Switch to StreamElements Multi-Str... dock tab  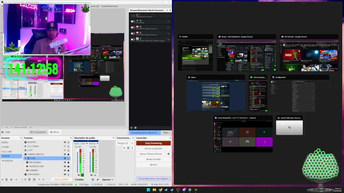pos(145,133)
